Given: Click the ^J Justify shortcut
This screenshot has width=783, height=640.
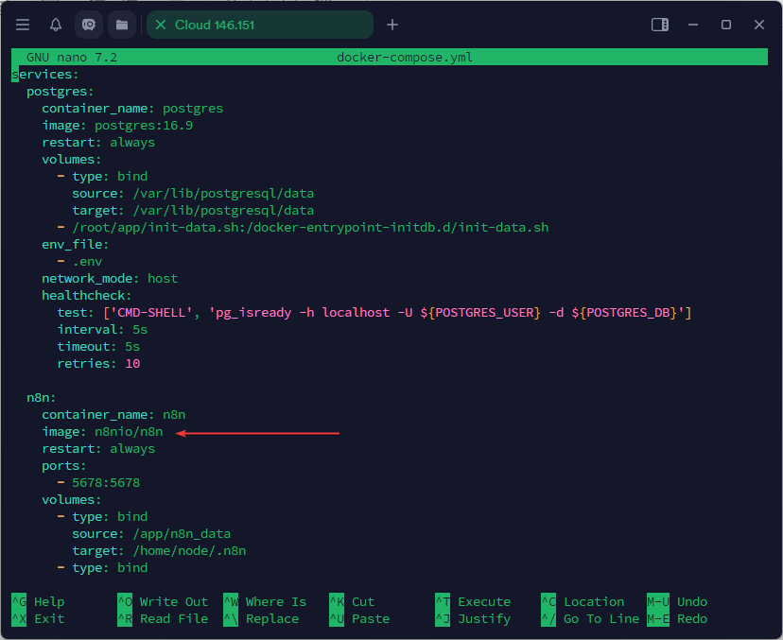Looking at the screenshot, I should [x=473, y=618].
